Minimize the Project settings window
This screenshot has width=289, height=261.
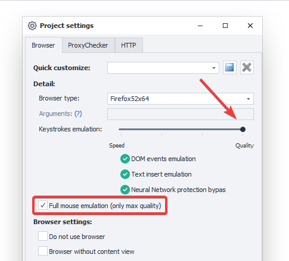200,26
